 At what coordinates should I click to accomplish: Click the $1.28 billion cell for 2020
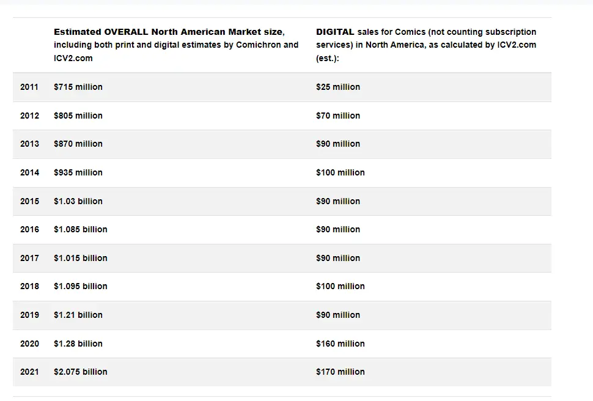tap(78, 344)
